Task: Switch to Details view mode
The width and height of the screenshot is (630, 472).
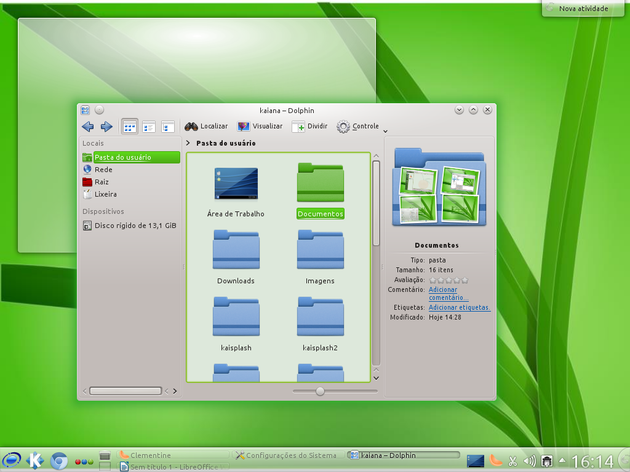Action: coord(167,127)
